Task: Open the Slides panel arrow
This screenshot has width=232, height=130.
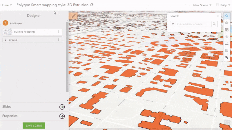Action: 62,107
